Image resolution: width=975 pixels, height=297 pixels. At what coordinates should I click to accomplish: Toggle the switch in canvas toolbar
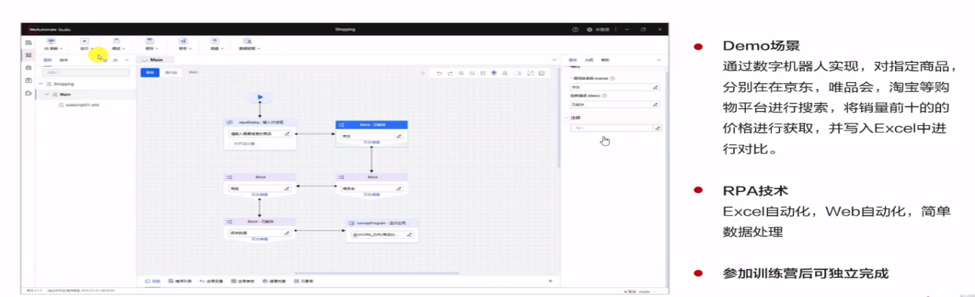[518, 73]
